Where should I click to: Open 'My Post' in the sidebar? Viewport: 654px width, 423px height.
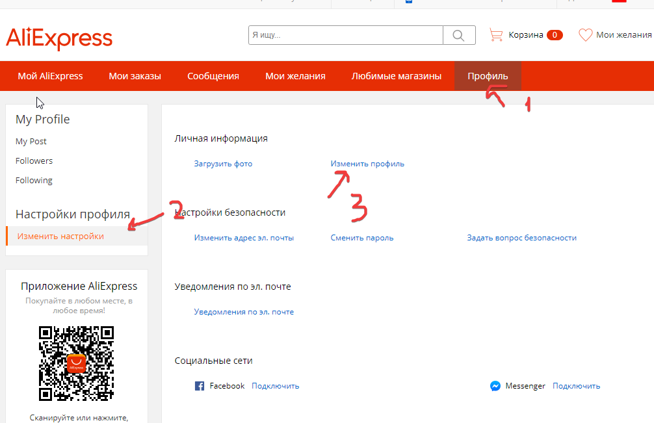(31, 141)
